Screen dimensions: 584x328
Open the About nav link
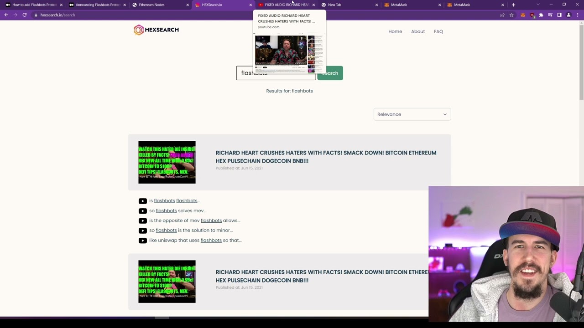coord(418,31)
